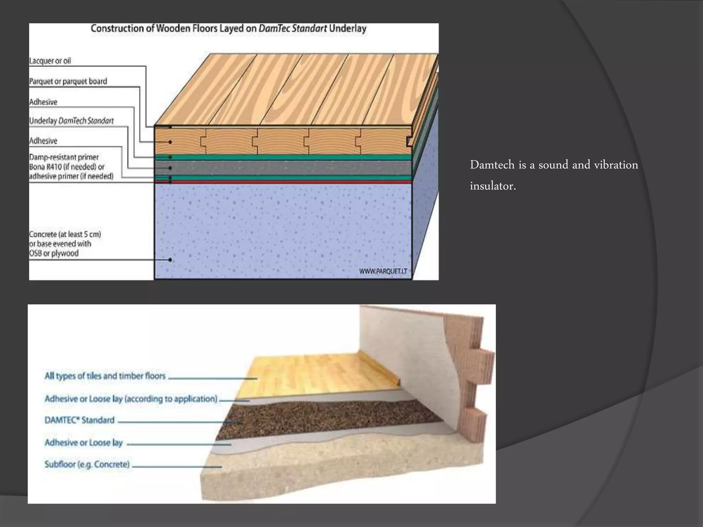Select the 'Underlay DamTech Standart' label
The image size is (703, 527).
click(x=71, y=121)
